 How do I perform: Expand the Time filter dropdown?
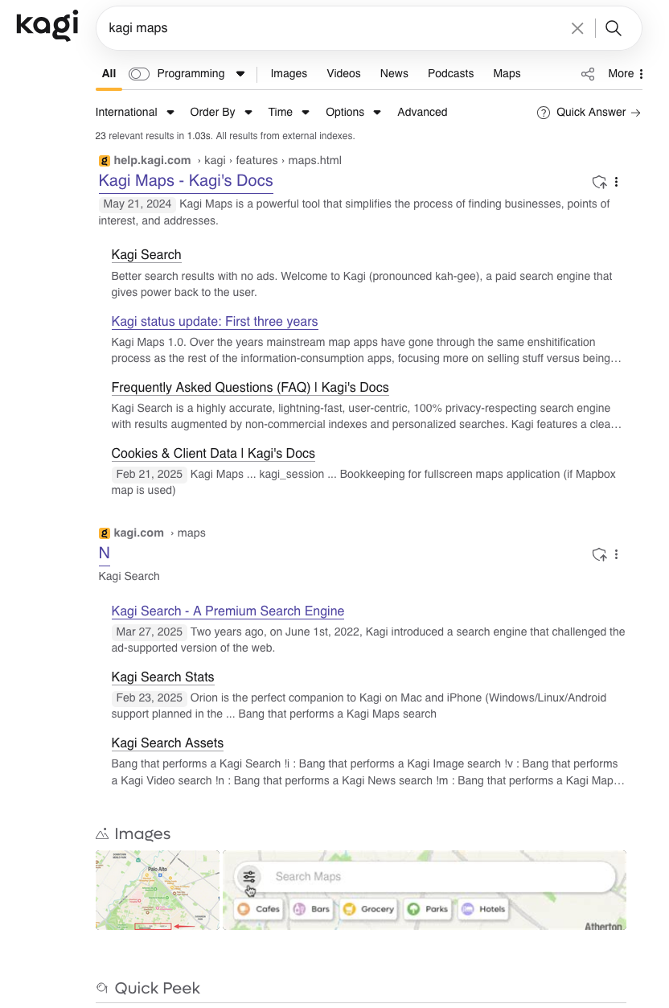pos(289,113)
